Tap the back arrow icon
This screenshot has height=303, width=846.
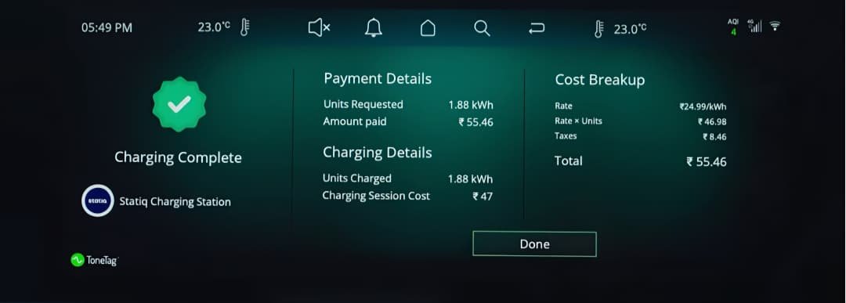(x=537, y=28)
